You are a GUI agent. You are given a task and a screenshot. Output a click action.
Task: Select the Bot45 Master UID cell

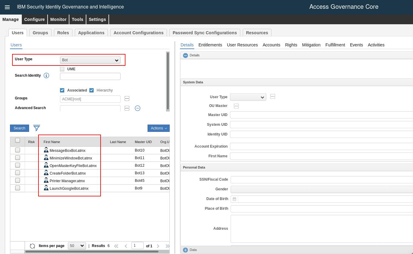tap(140, 181)
